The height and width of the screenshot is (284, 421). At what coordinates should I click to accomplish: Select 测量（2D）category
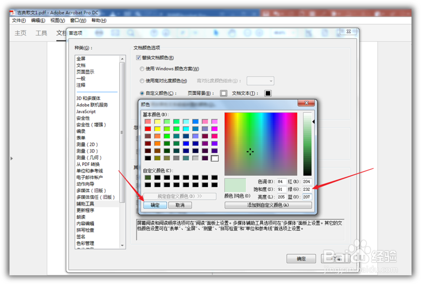[x=87, y=144]
